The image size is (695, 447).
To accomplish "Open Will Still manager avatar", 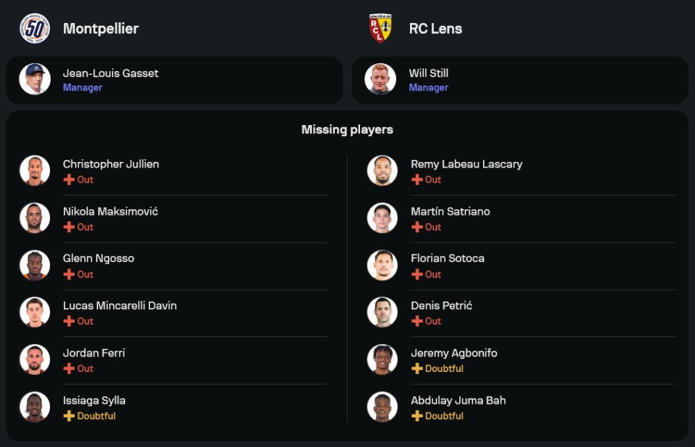I will 380,79.
